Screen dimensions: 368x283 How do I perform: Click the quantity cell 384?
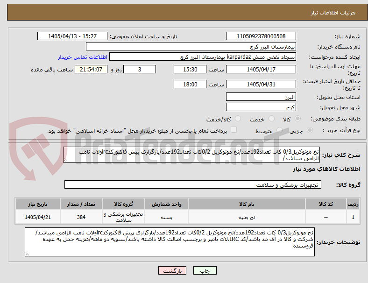point(81,217)
